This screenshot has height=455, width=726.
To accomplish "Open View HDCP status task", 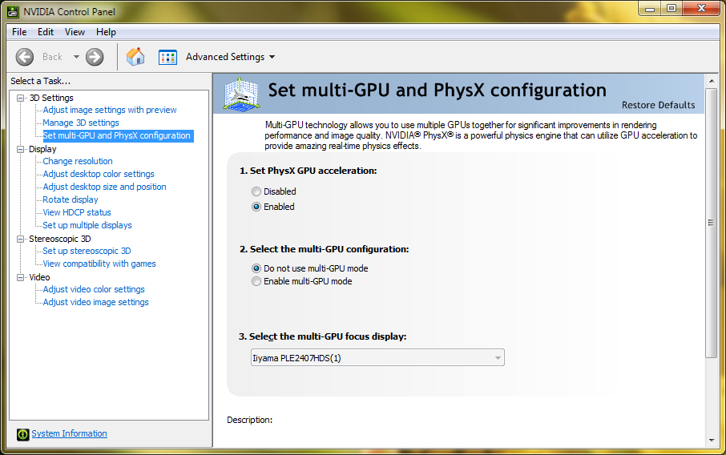I will pos(77,212).
